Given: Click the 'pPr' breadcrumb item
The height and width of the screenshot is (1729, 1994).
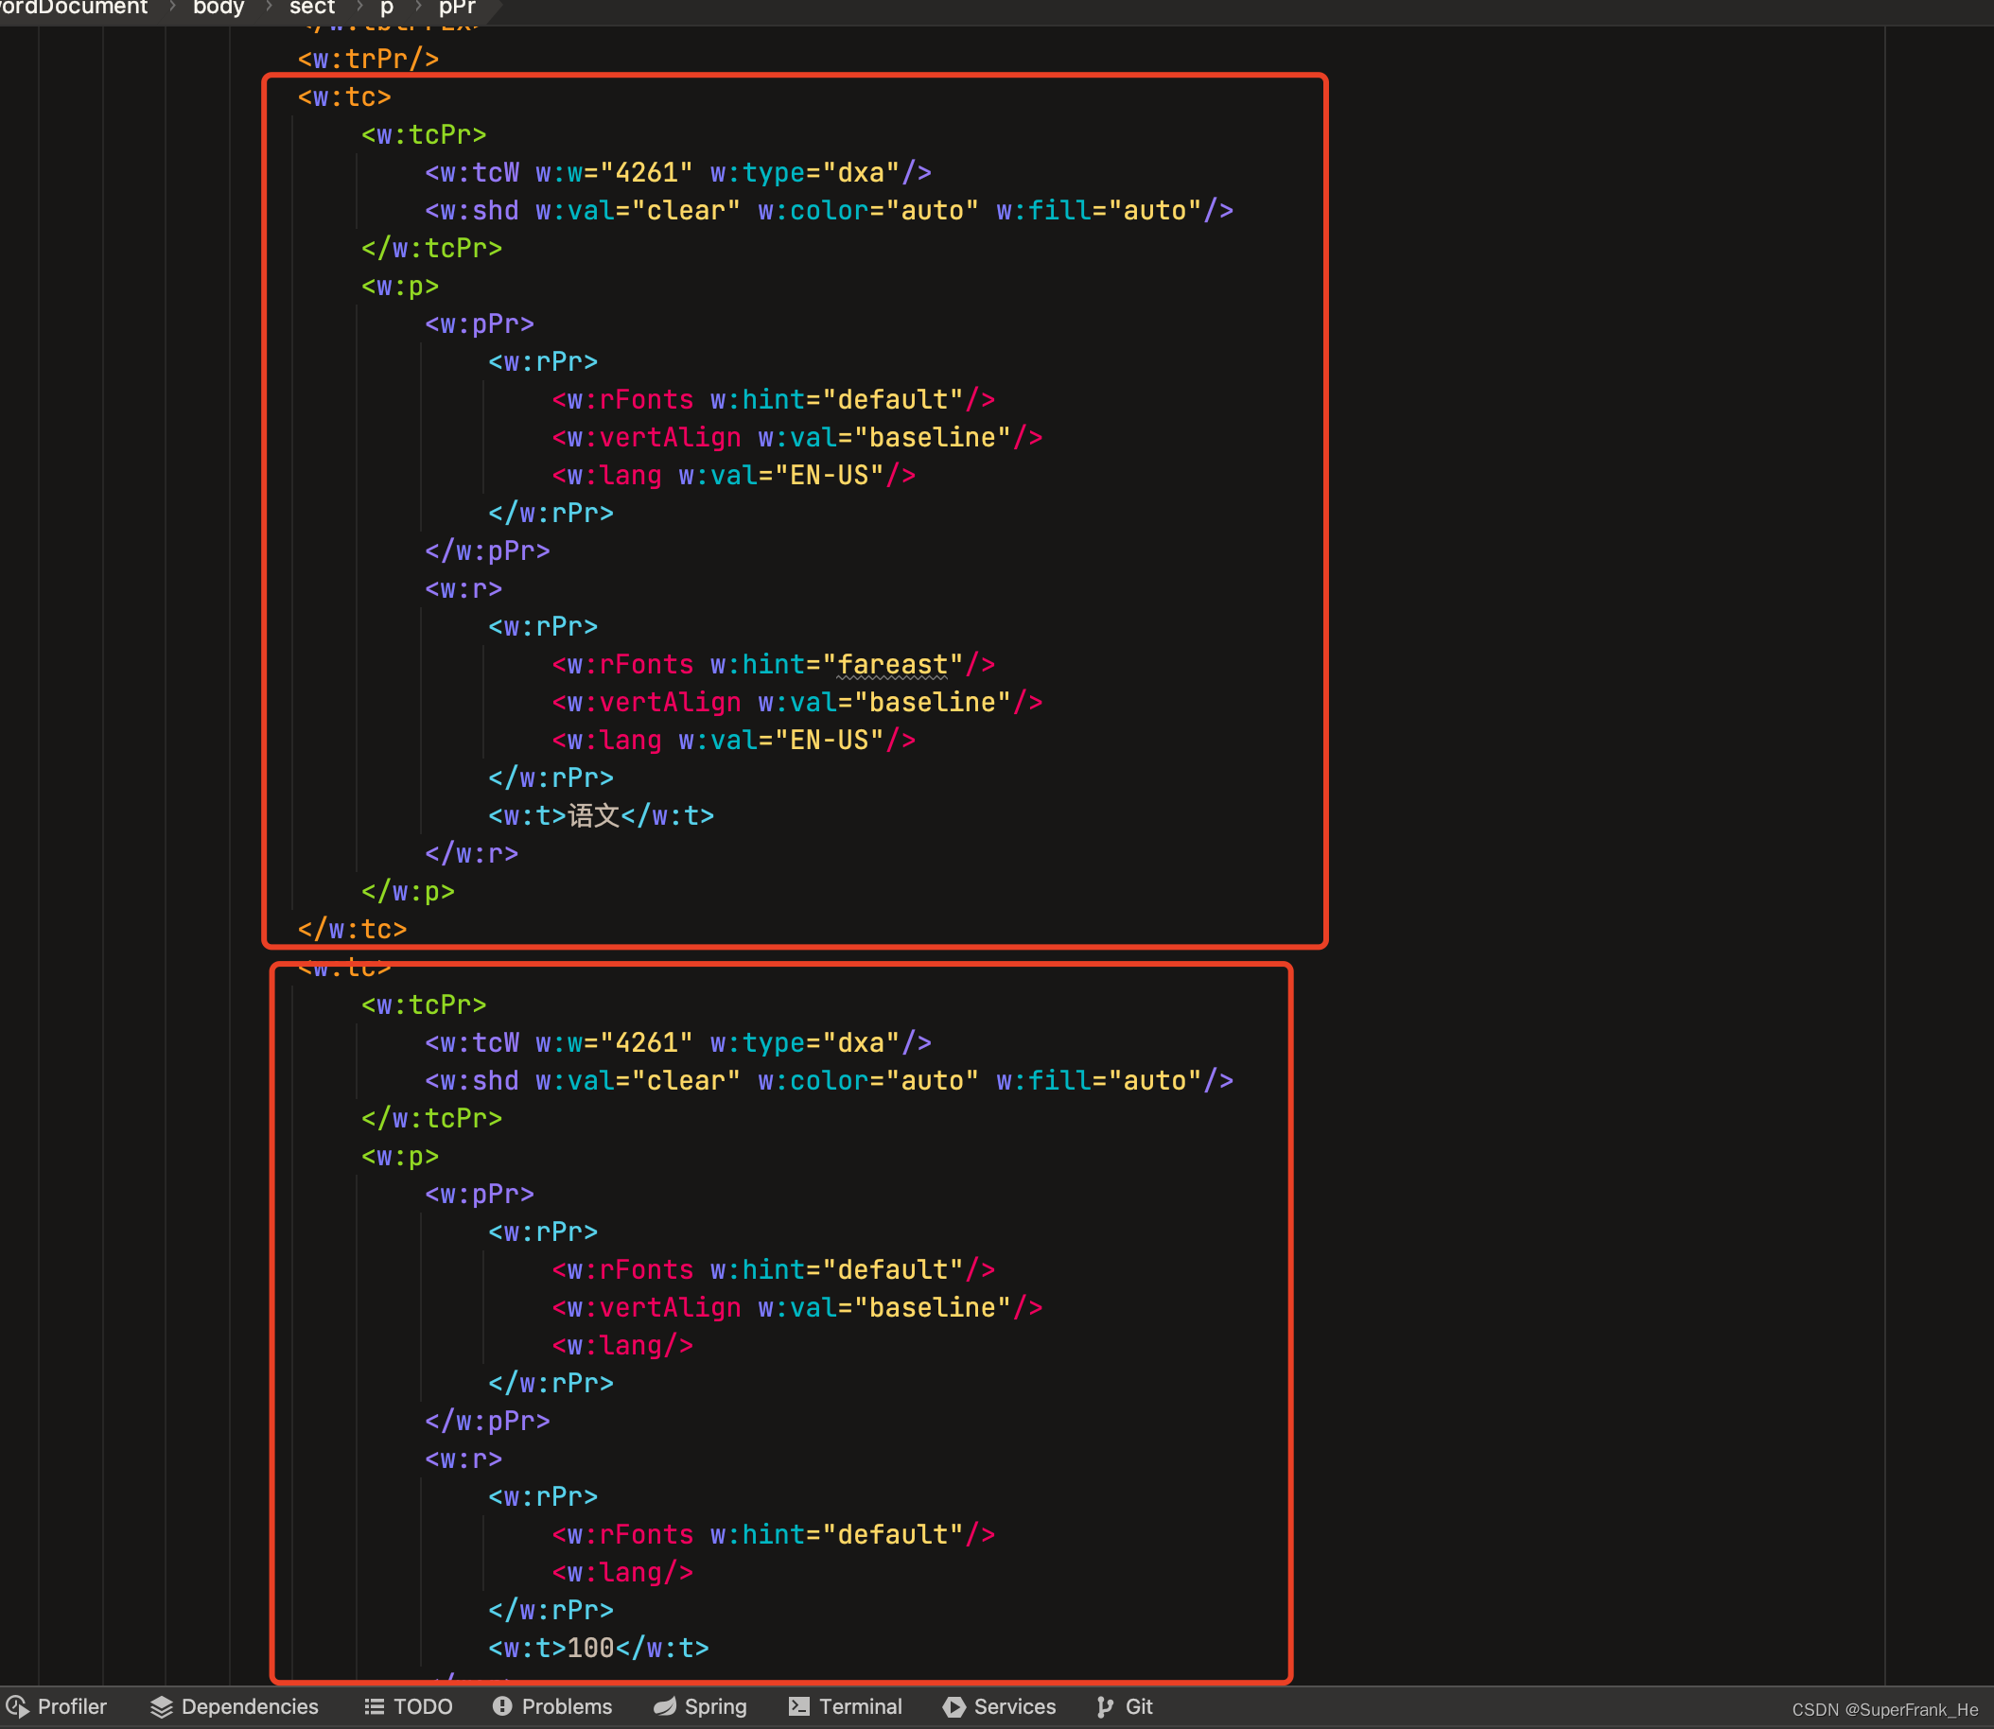Looking at the screenshot, I should [457, 8].
